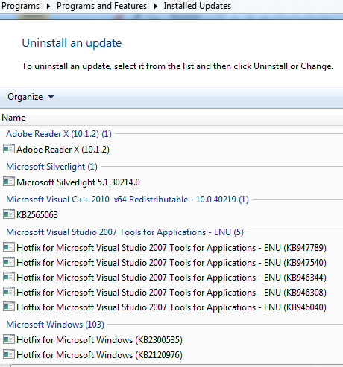
Task: Go to the Programs breadcrumb
Action: pyautogui.click(x=20, y=6)
